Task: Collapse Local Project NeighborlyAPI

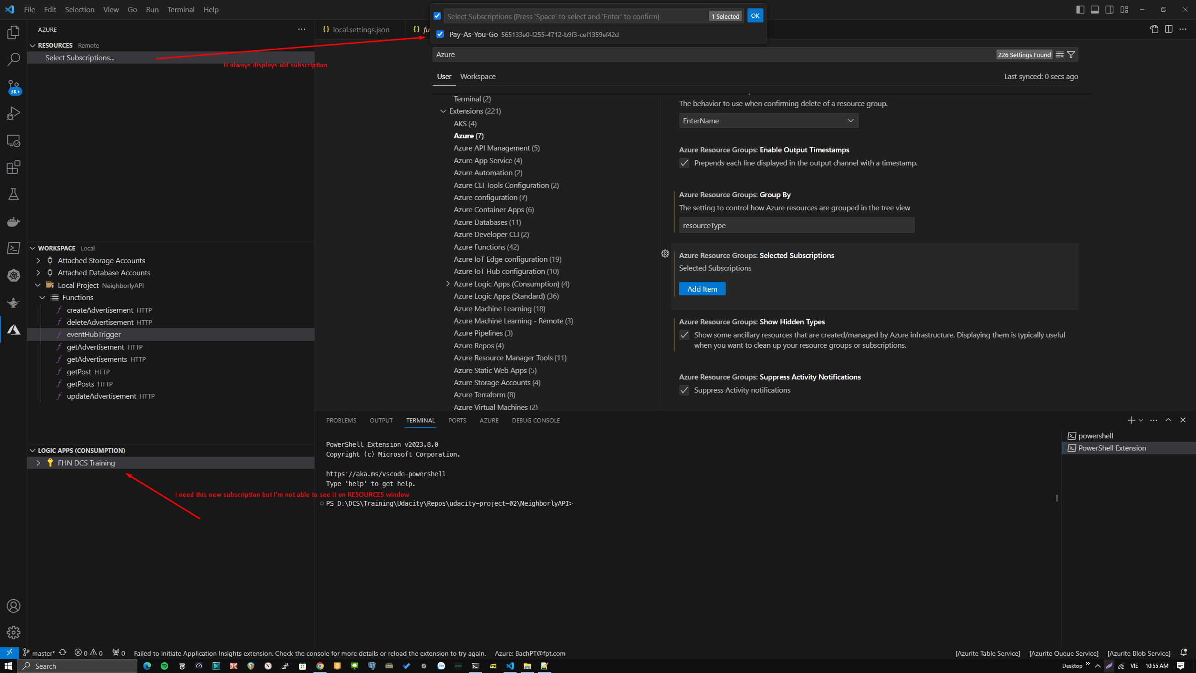Action: pyautogui.click(x=38, y=286)
